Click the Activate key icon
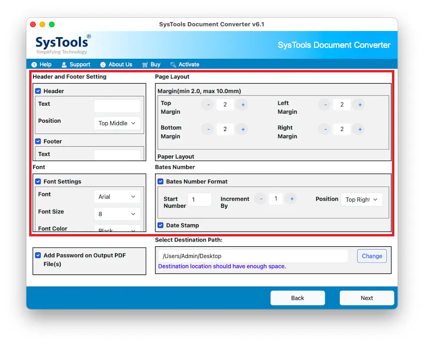The image size is (424, 344). (173, 64)
